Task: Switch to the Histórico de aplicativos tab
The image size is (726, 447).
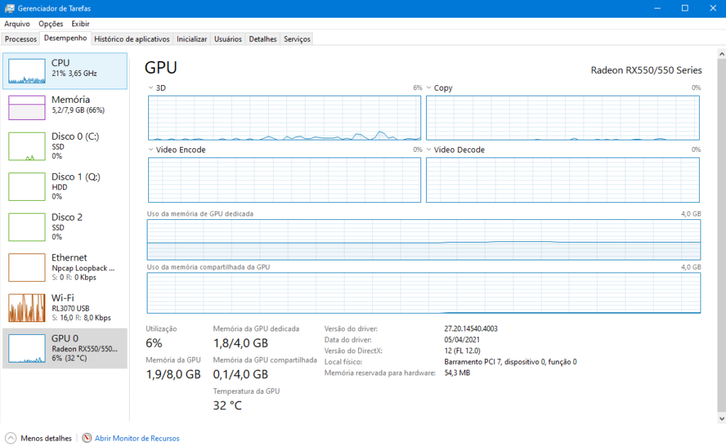Action: click(x=132, y=39)
